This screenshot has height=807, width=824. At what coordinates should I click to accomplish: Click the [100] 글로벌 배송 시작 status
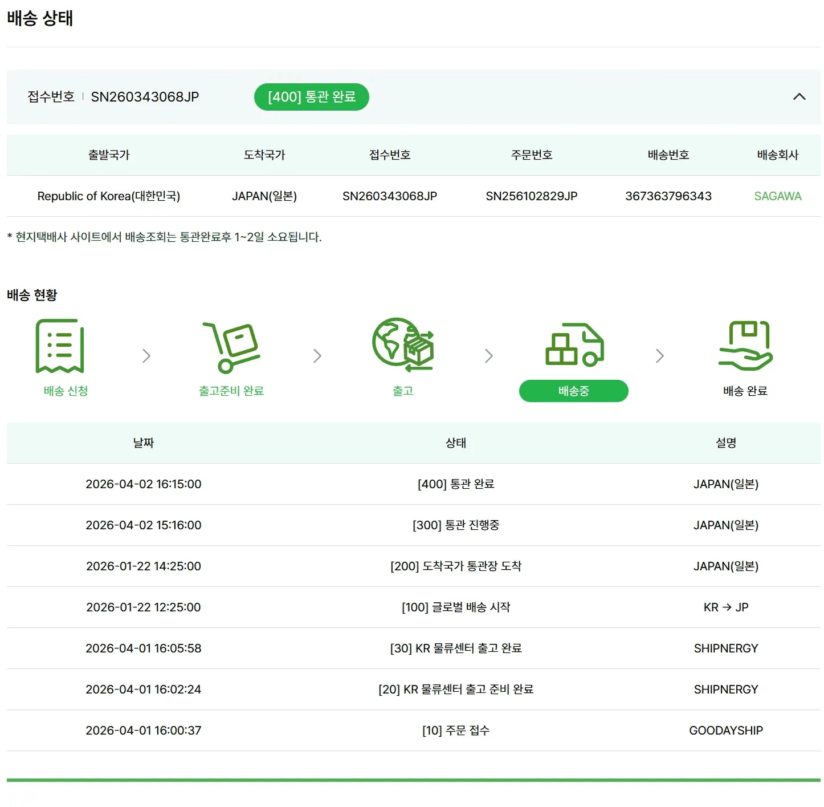tap(456, 607)
